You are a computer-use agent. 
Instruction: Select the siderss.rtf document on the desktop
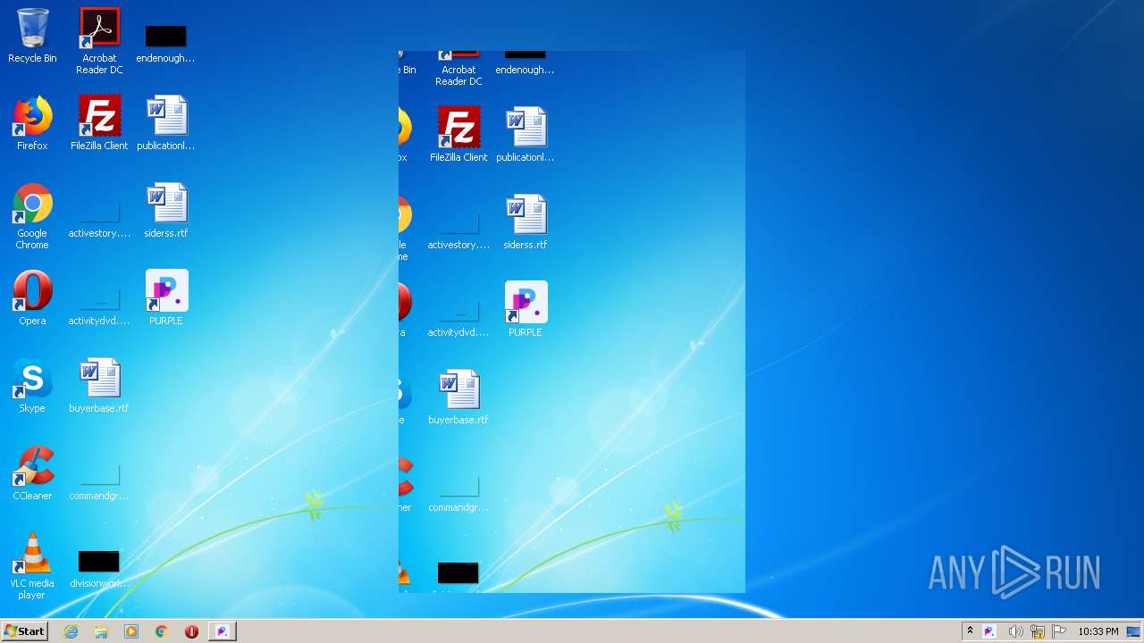(x=166, y=211)
